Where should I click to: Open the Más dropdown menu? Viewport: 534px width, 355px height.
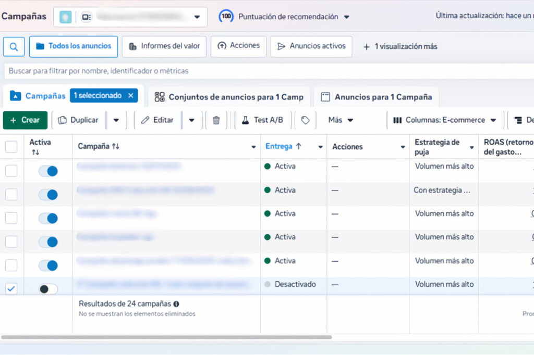[x=341, y=120]
